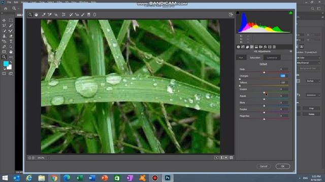Toggle before/after view (Y icon)

coord(216,158)
